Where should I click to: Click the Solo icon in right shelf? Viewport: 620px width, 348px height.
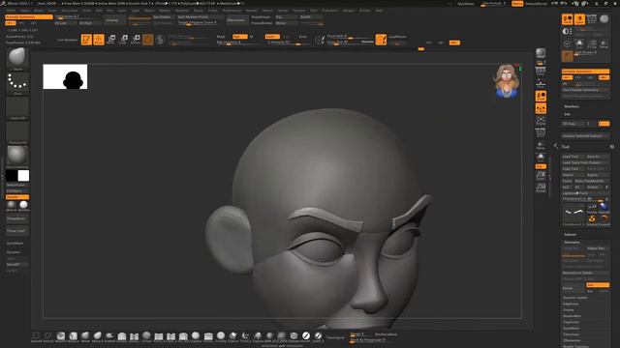pyautogui.click(x=541, y=158)
